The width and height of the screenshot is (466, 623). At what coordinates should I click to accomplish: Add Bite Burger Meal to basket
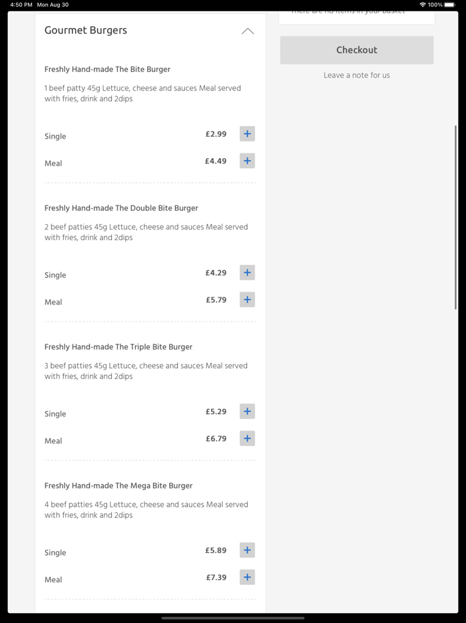[x=247, y=161]
